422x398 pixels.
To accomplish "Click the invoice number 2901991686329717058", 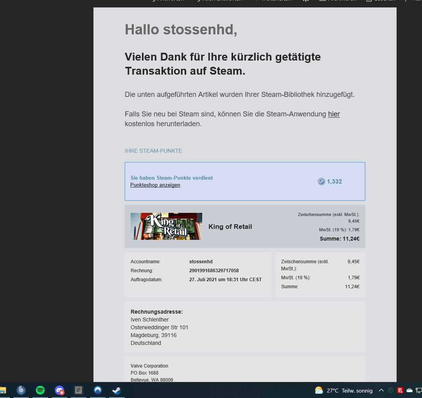I will [x=214, y=271].
